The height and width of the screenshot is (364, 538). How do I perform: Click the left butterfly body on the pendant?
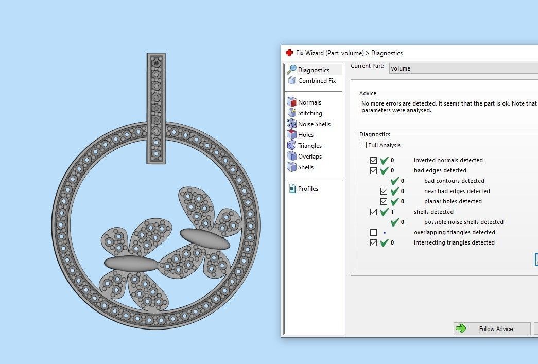[131, 264]
